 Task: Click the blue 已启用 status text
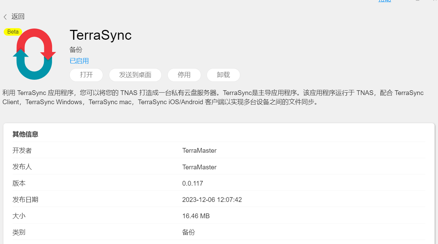79,61
